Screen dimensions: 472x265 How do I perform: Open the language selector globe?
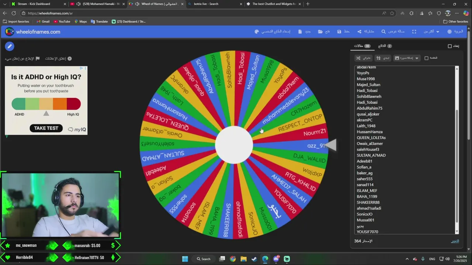click(455, 32)
